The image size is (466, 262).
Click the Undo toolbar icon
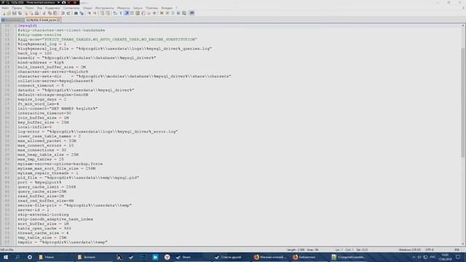(63, 13)
